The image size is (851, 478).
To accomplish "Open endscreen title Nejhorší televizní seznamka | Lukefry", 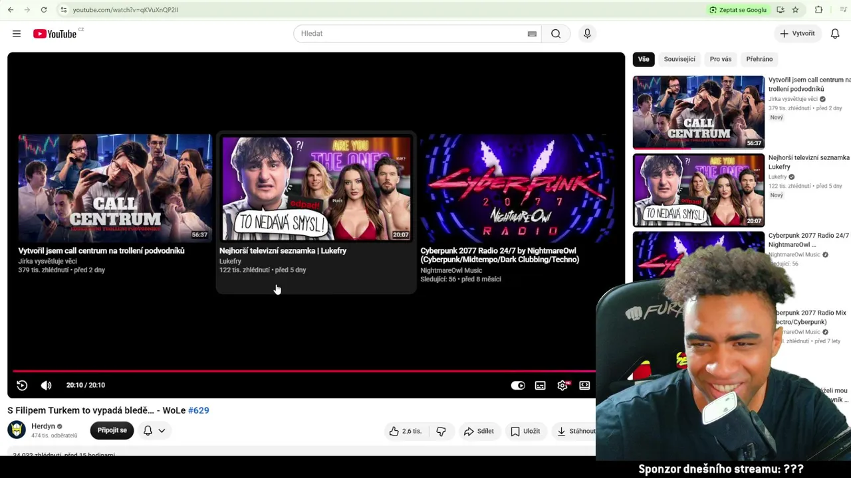I will click(283, 251).
